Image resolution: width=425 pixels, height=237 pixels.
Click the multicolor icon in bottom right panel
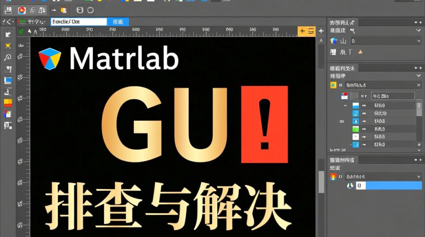tap(333, 177)
